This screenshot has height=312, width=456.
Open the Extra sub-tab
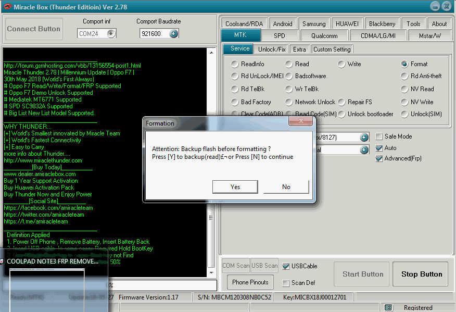[299, 49]
